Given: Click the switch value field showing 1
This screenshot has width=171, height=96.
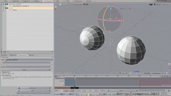Looking at the screenshot, I should (x=34, y=93).
